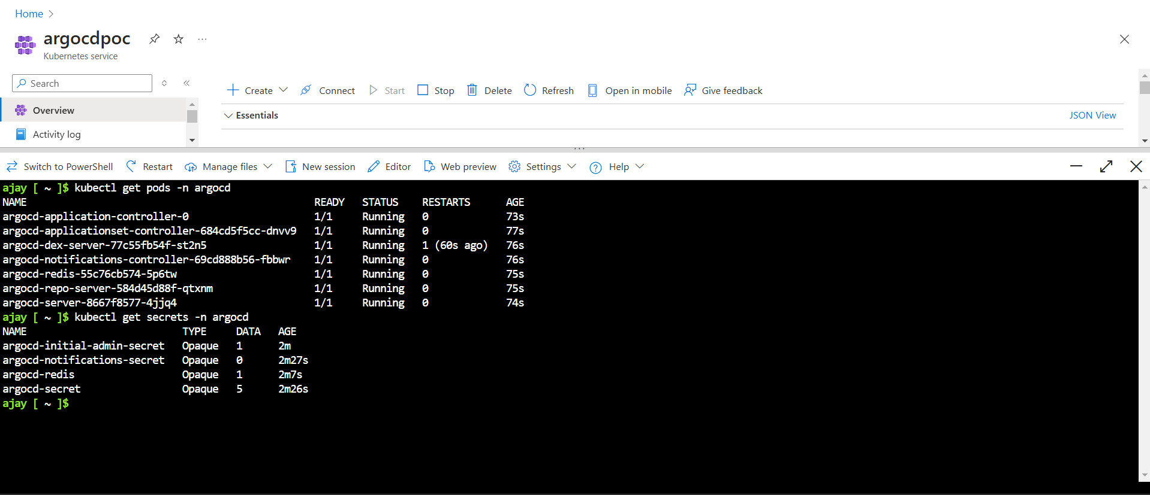Close the argocdpoc resource blade
The image size is (1150, 495).
1124,40
